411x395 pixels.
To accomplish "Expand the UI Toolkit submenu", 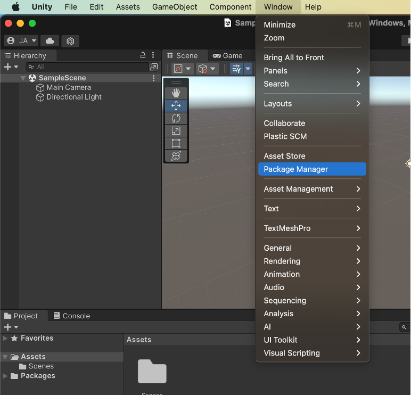I will tap(312, 340).
